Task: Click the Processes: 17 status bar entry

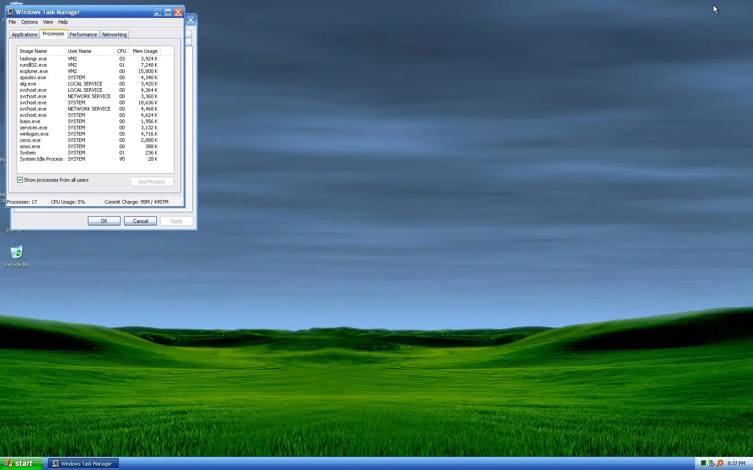Action: click(26, 202)
